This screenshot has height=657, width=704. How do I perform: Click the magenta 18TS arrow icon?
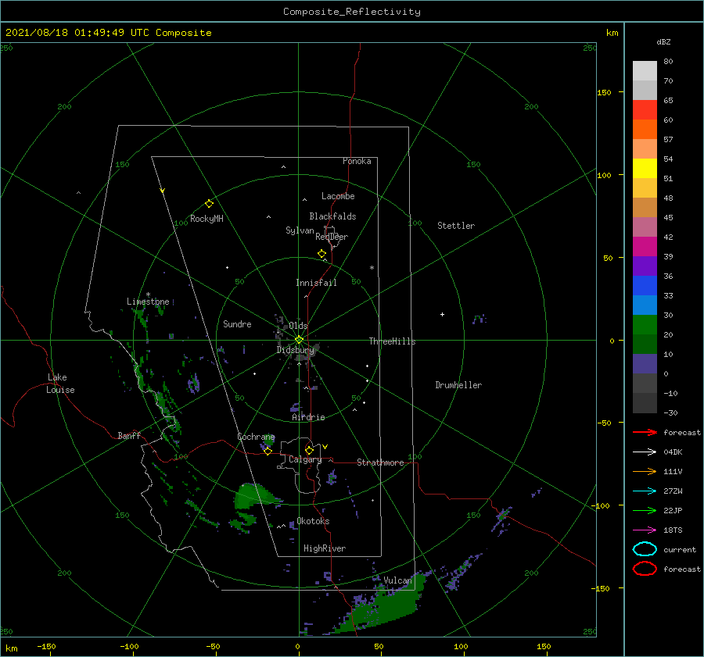point(645,530)
